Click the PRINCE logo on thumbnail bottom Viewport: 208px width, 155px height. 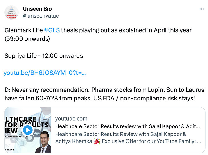(10, 150)
